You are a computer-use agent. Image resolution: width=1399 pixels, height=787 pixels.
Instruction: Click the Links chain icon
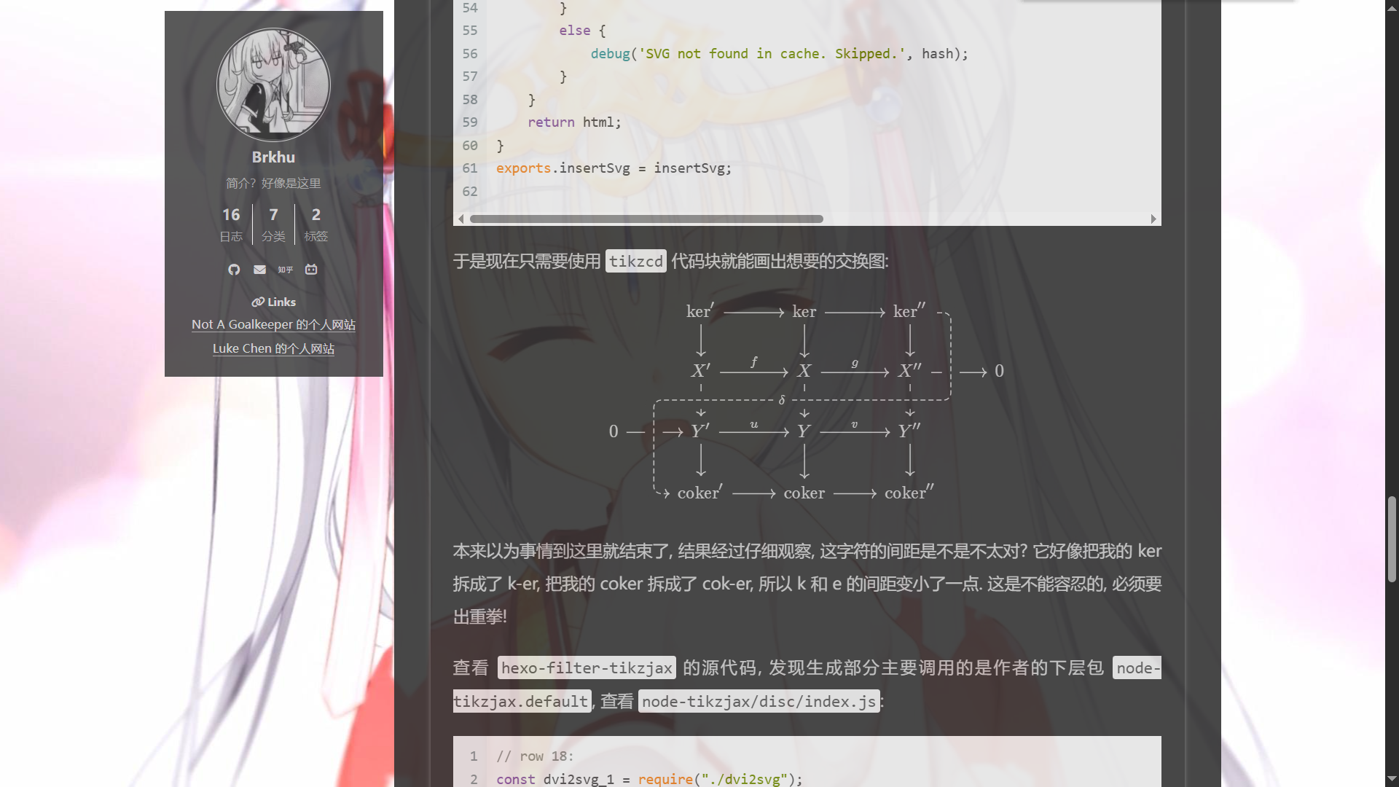pyautogui.click(x=258, y=302)
